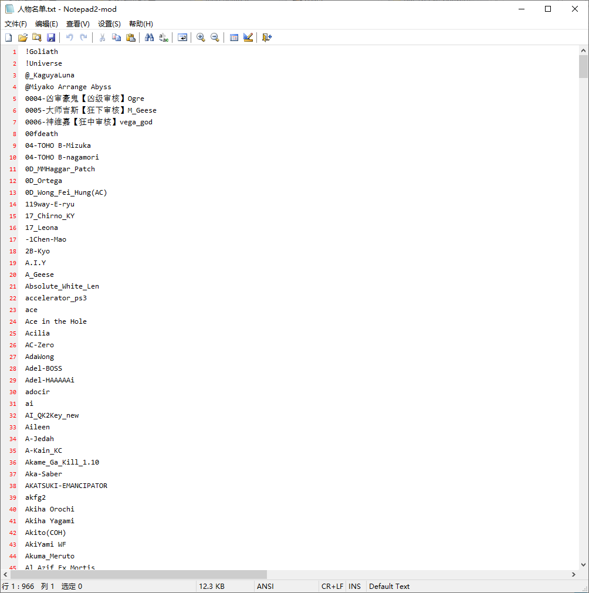Zoom out using the magnifier minus icon
The width and height of the screenshot is (589, 593).
click(x=215, y=38)
